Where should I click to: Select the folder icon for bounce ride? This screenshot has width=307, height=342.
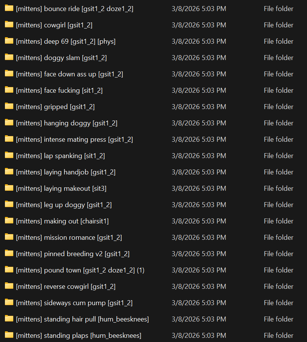point(9,8)
